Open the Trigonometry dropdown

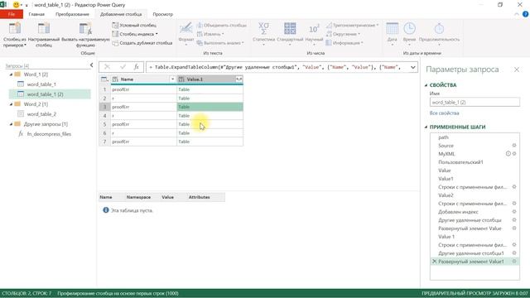tap(352, 26)
